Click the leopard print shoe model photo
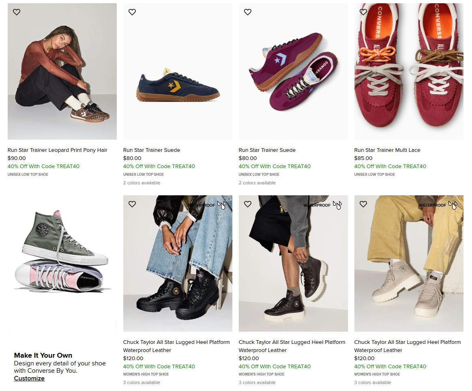The image size is (472, 391). pos(62,71)
